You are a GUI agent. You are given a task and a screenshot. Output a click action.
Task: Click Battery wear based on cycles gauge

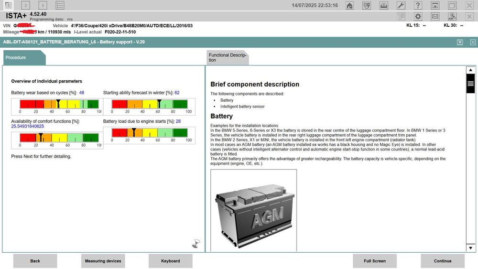click(x=57, y=107)
